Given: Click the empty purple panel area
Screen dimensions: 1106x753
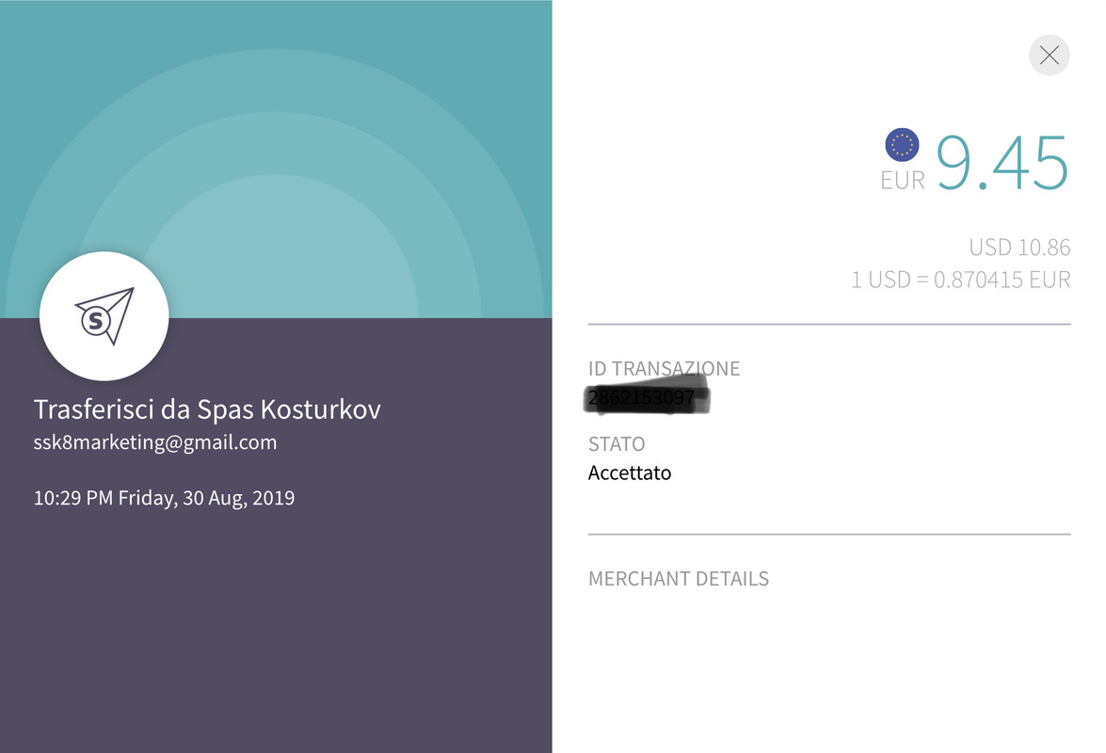Looking at the screenshot, I should 273,631.
